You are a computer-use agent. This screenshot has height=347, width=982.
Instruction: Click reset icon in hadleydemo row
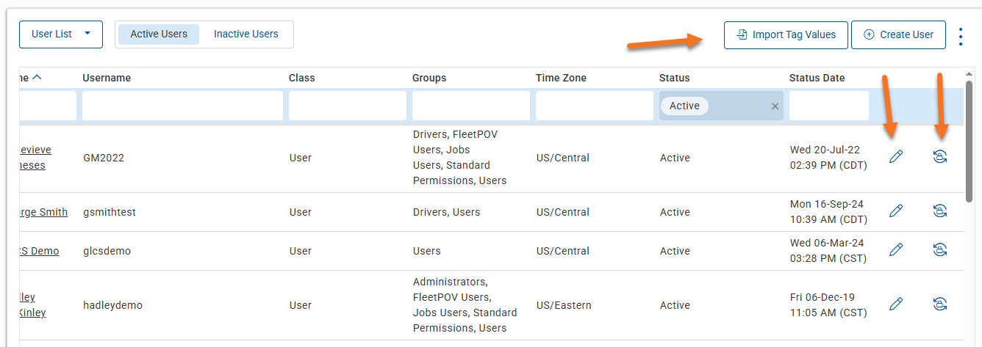click(x=939, y=304)
